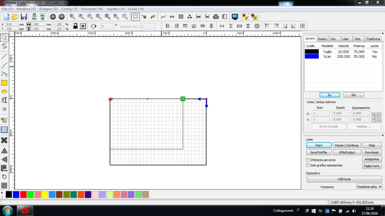Open a file with the folder icon
Viewport: 385px width, 216px height.
15,17
